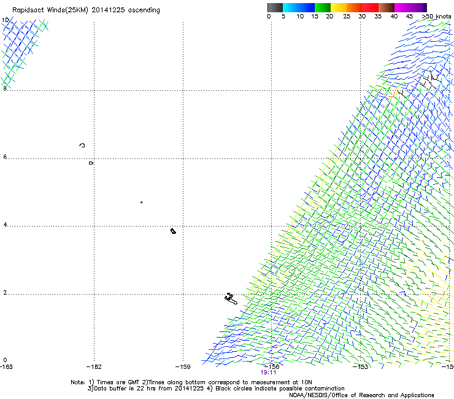
Task: Click the orange 25-30 knots color segment
Action: pos(355,7)
